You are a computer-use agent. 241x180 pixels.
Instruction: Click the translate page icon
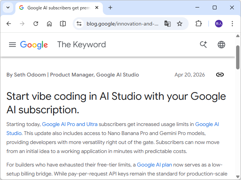tap(168, 24)
